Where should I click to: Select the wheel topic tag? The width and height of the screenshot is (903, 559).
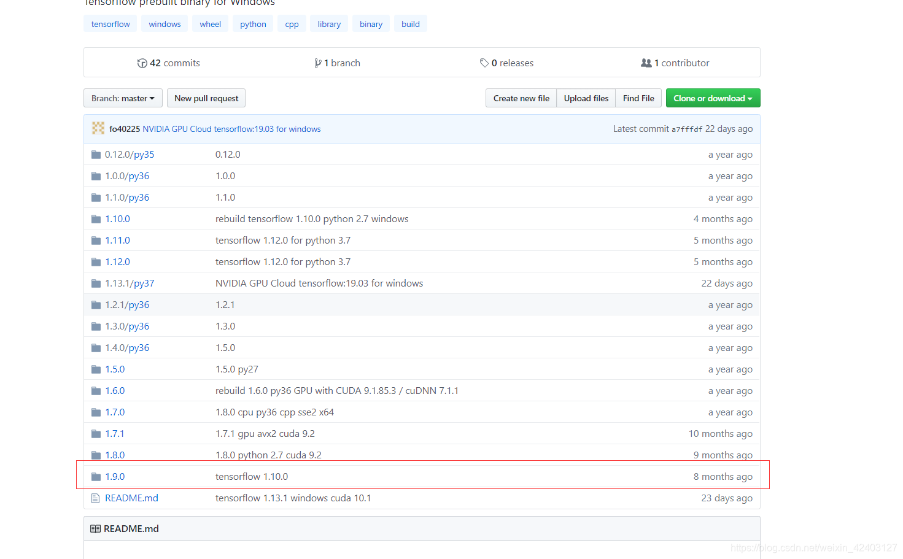coord(210,24)
